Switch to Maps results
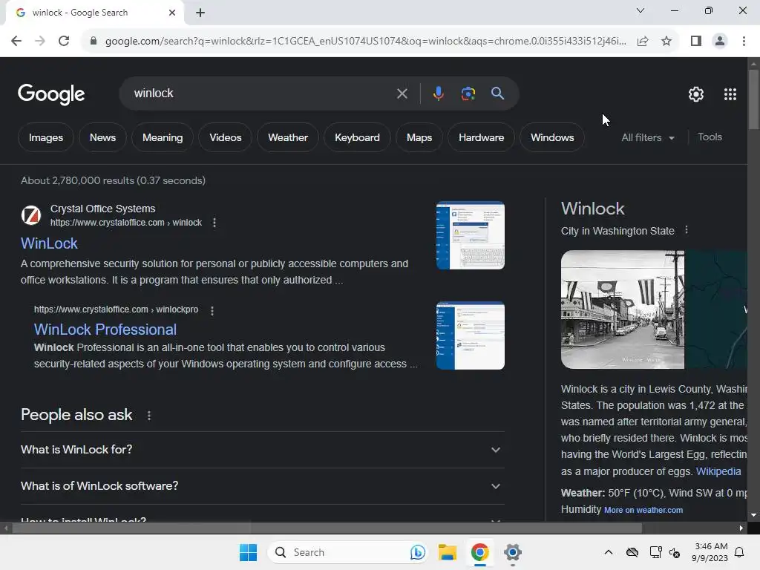 click(419, 137)
